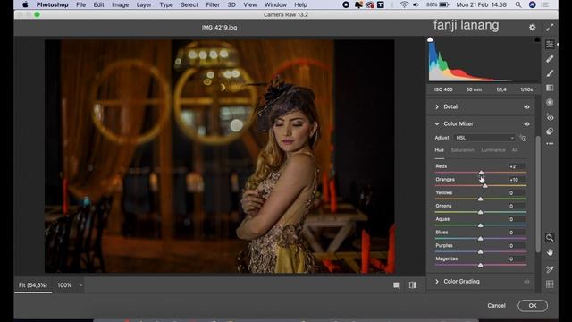Open the Window menu
Viewport: 572px width, 322px height.
(275, 4)
